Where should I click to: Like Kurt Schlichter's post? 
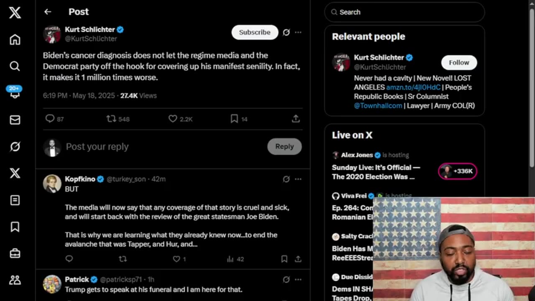(173, 119)
